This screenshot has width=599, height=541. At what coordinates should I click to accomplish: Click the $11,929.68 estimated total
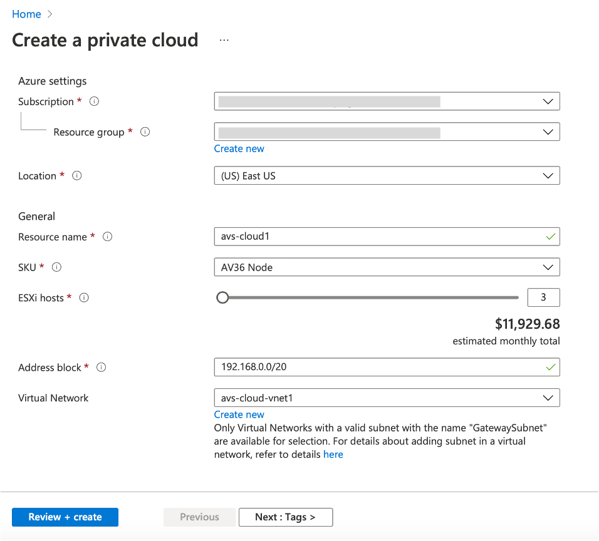[527, 324]
